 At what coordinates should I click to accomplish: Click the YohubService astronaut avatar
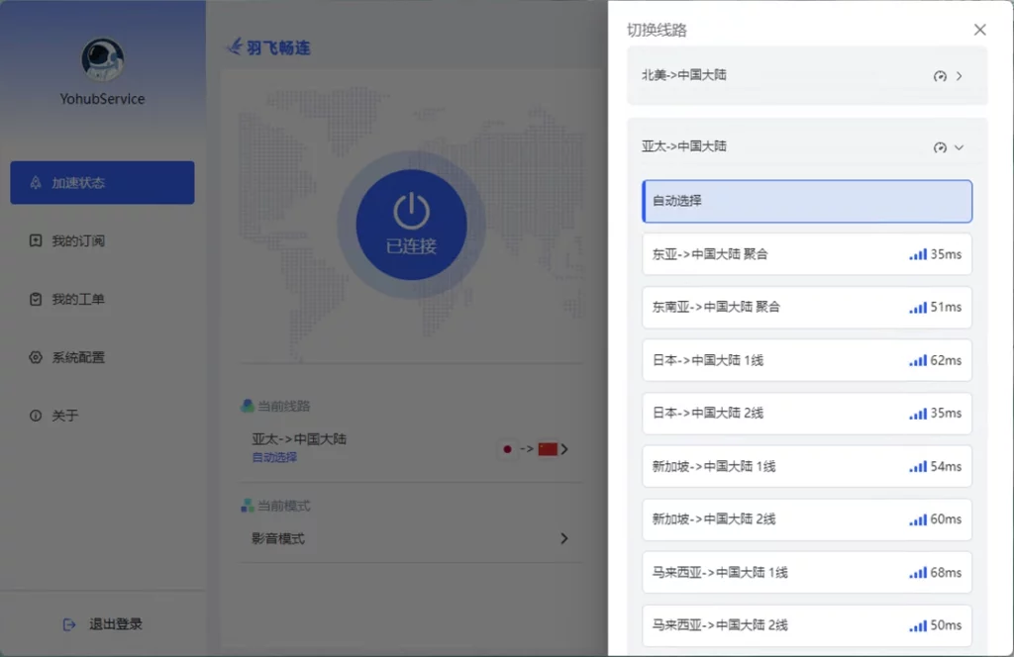click(102, 59)
